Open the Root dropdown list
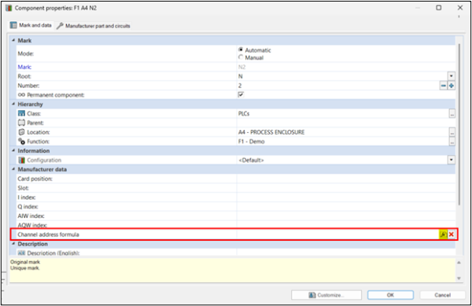The image size is (472, 306). (x=452, y=76)
